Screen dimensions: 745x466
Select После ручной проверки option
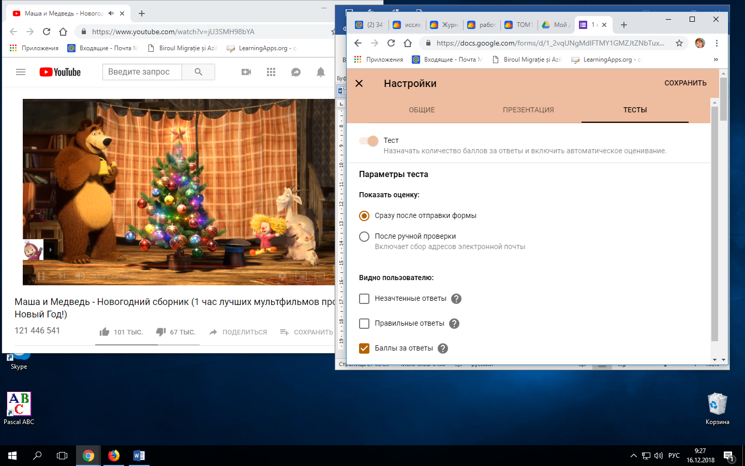[364, 237]
